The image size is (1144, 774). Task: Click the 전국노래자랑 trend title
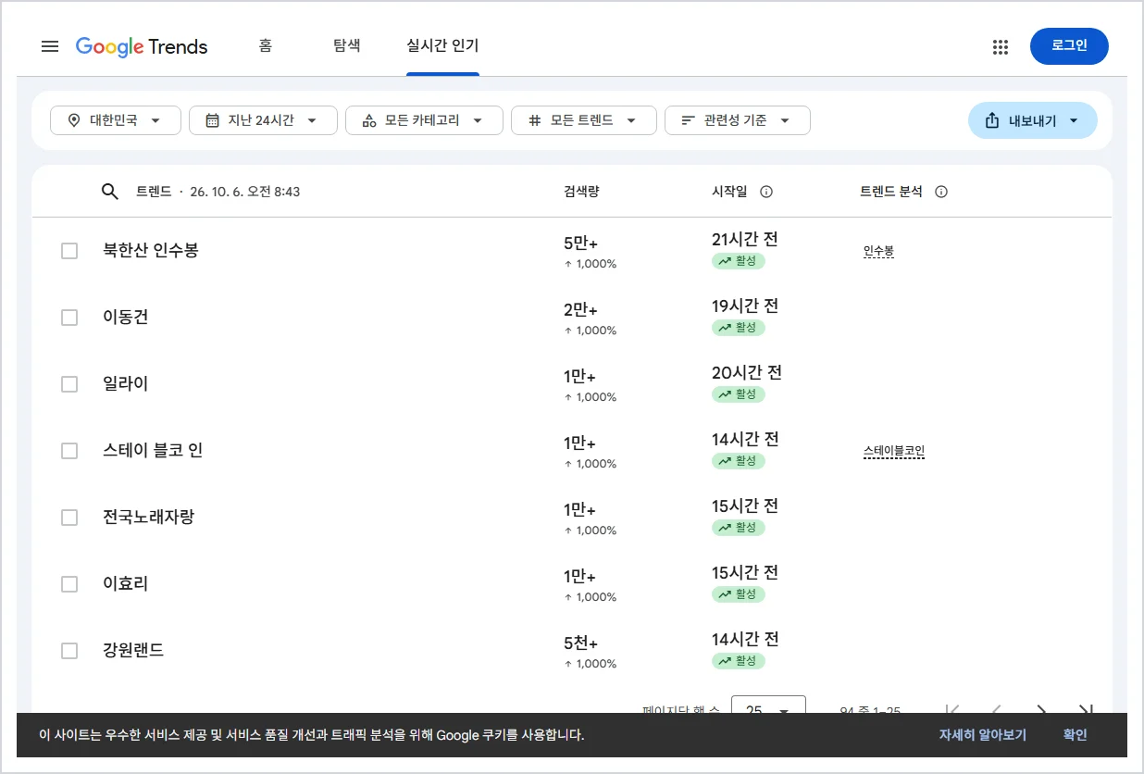(x=149, y=517)
